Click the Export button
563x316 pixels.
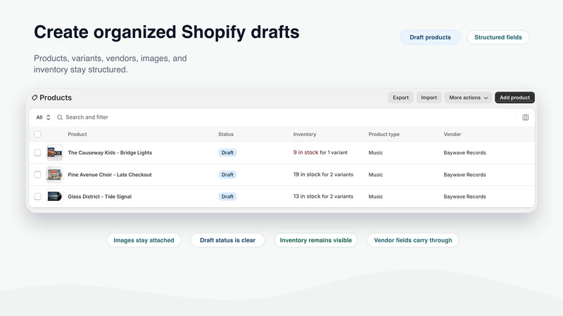pos(400,98)
